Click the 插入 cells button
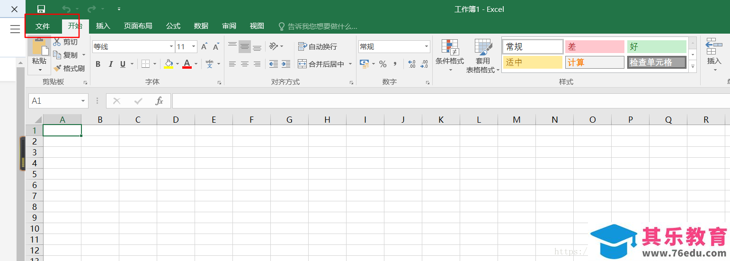 pyautogui.click(x=714, y=55)
